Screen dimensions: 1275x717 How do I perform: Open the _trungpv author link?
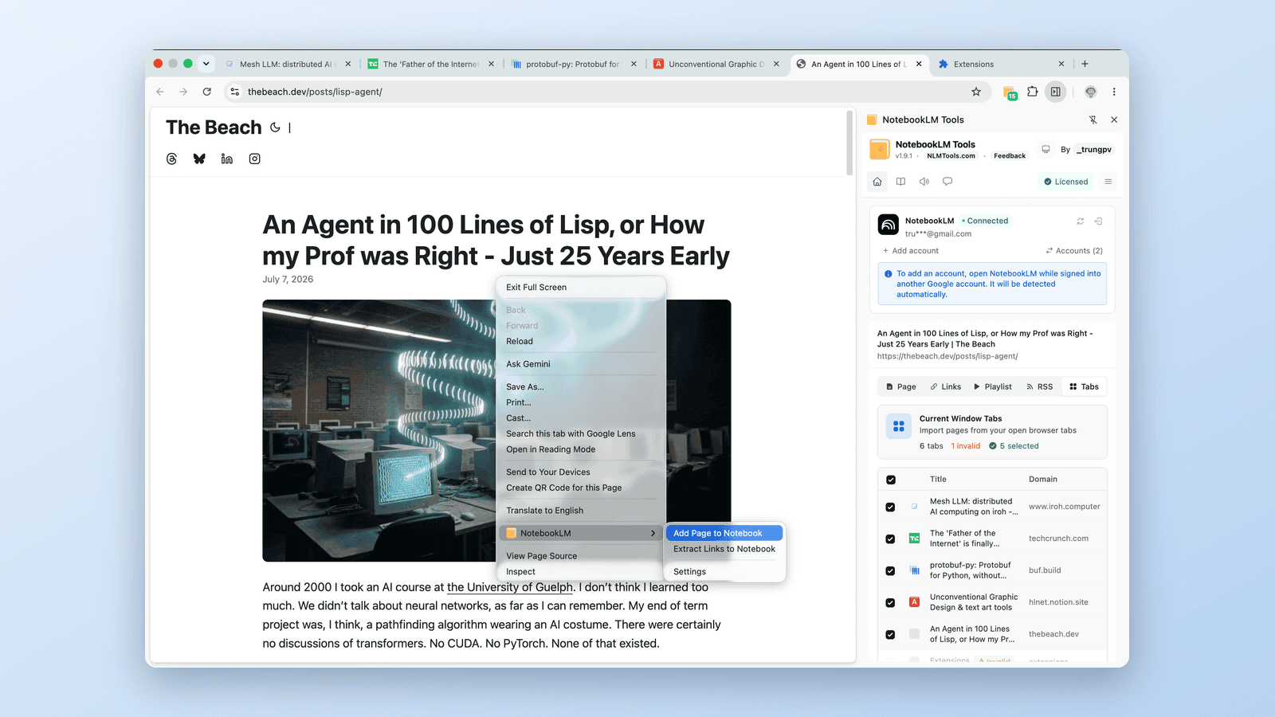pyautogui.click(x=1096, y=150)
